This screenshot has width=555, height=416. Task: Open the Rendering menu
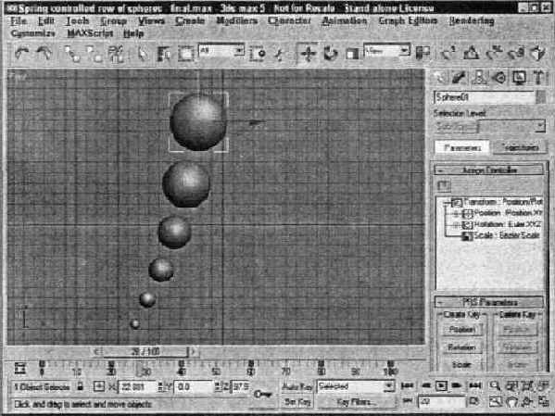click(472, 21)
